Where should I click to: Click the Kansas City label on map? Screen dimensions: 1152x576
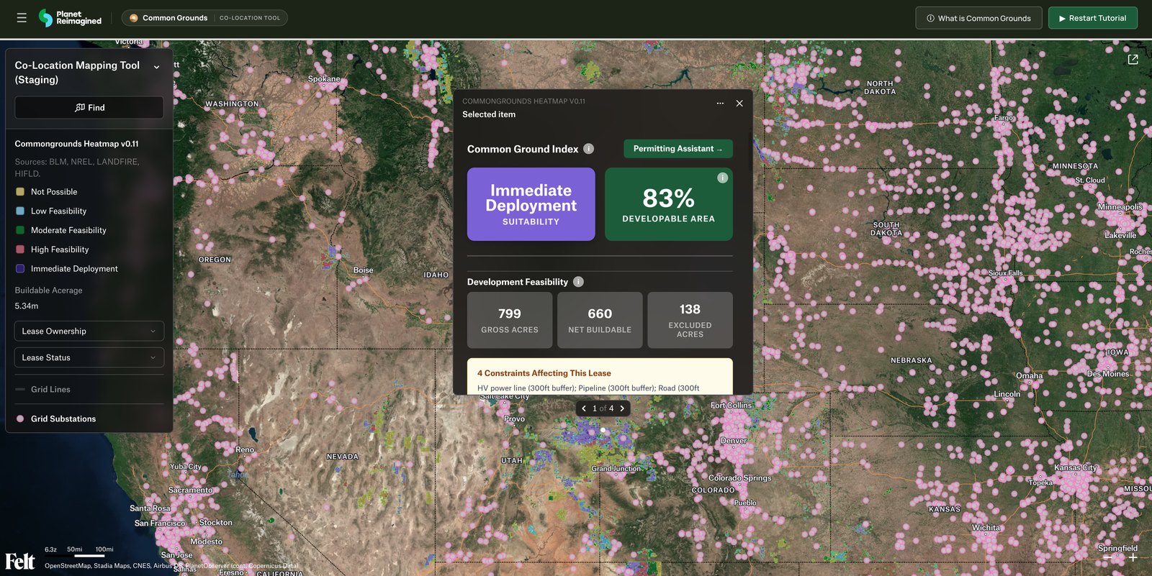1075,467
